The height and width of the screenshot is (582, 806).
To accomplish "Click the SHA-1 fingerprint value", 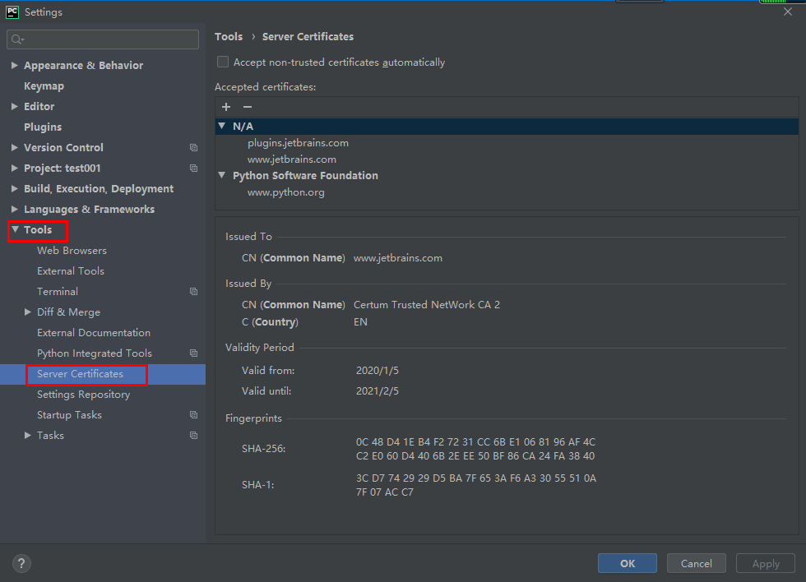I will [x=476, y=485].
